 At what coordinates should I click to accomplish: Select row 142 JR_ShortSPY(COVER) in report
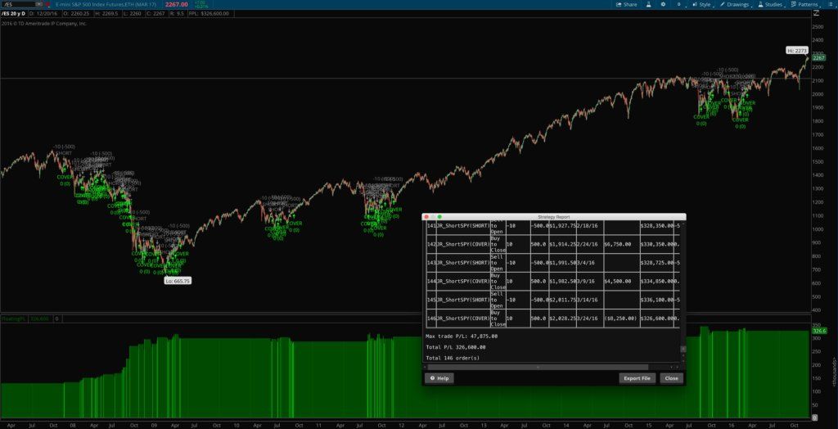click(x=552, y=244)
